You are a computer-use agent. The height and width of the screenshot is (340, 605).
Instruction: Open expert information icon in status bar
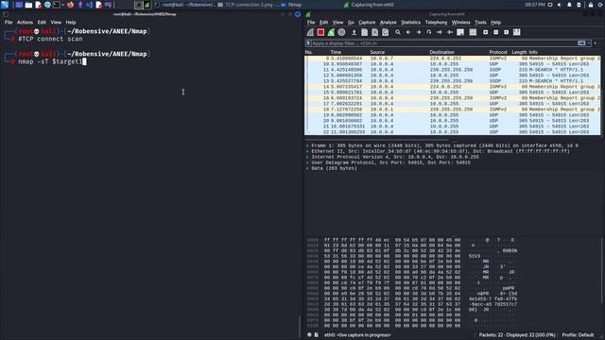pos(309,335)
